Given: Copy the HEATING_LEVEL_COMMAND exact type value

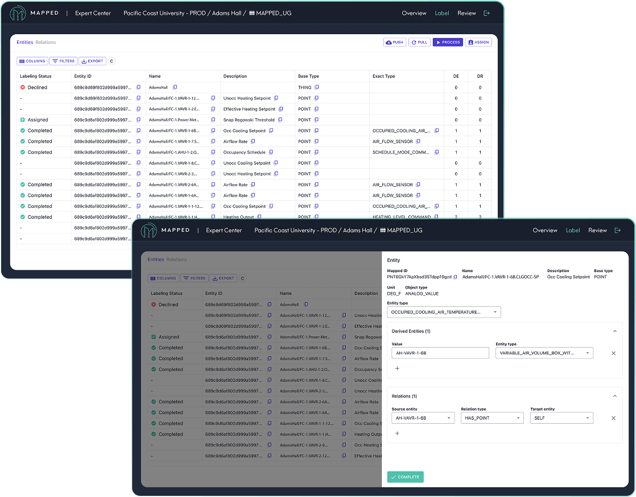Looking at the screenshot, I should [x=437, y=217].
